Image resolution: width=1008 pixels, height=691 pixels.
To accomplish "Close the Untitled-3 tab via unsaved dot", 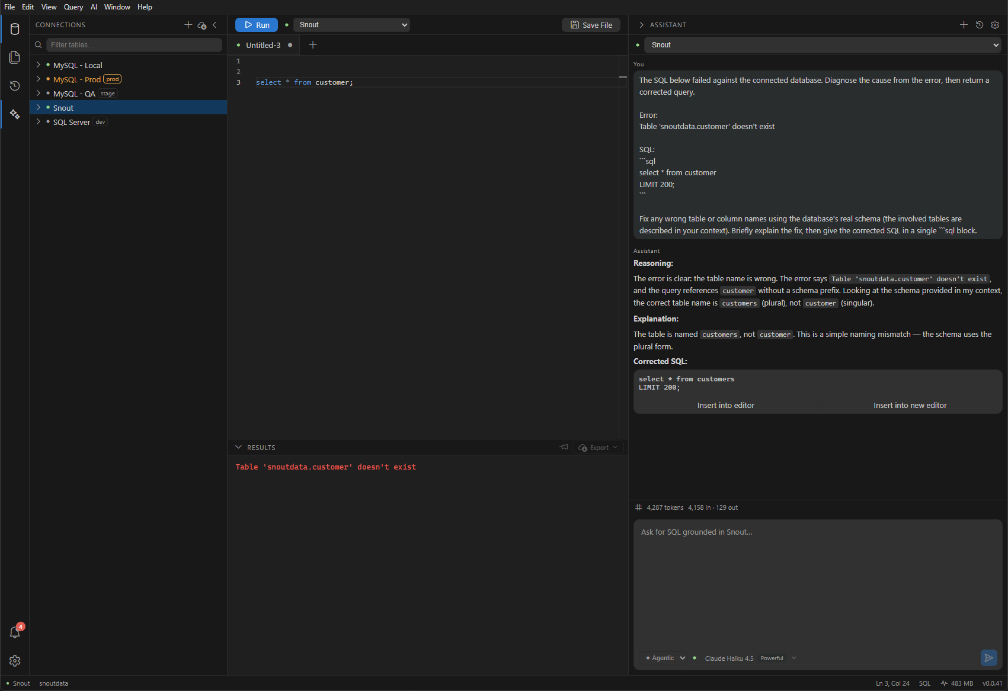I will click(x=290, y=45).
